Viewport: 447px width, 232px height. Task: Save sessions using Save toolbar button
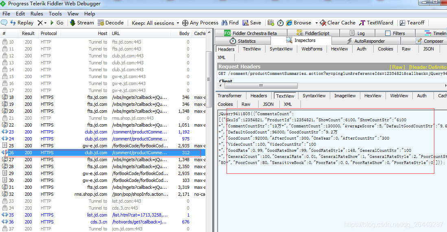point(252,22)
